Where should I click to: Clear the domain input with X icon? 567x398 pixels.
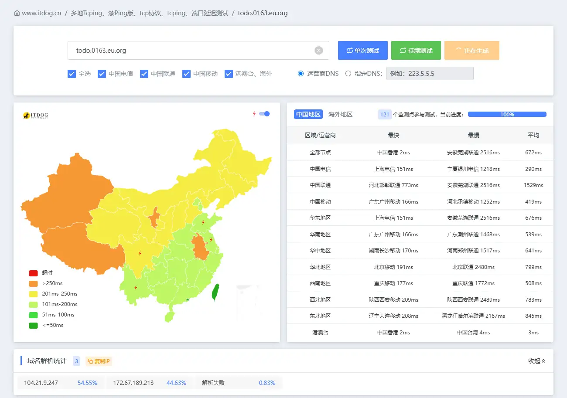click(x=319, y=51)
